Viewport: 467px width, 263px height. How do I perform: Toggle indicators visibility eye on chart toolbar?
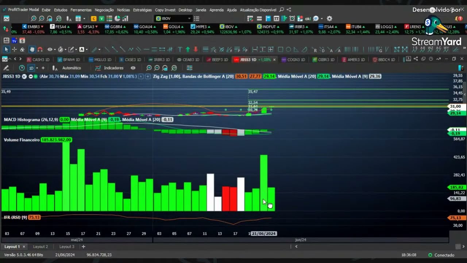click(133, 68)
